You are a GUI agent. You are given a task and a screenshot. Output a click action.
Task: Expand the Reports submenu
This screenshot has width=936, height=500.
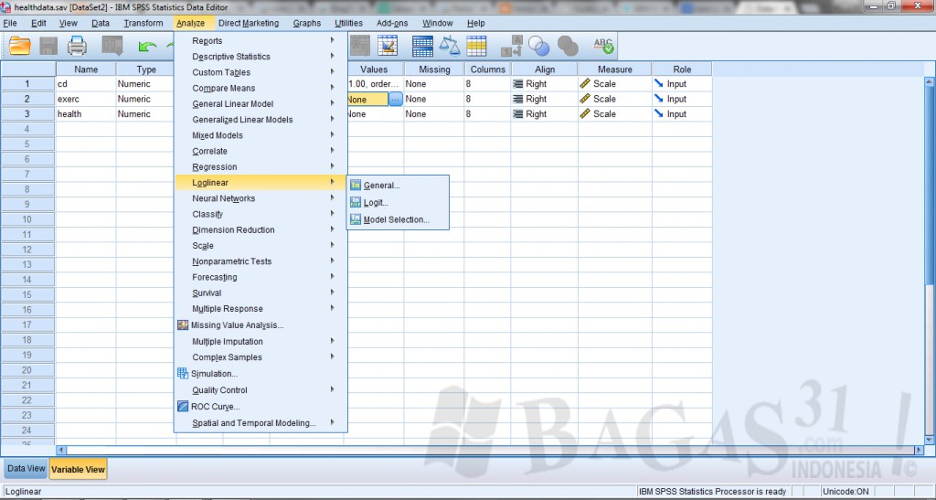[261, 40]
